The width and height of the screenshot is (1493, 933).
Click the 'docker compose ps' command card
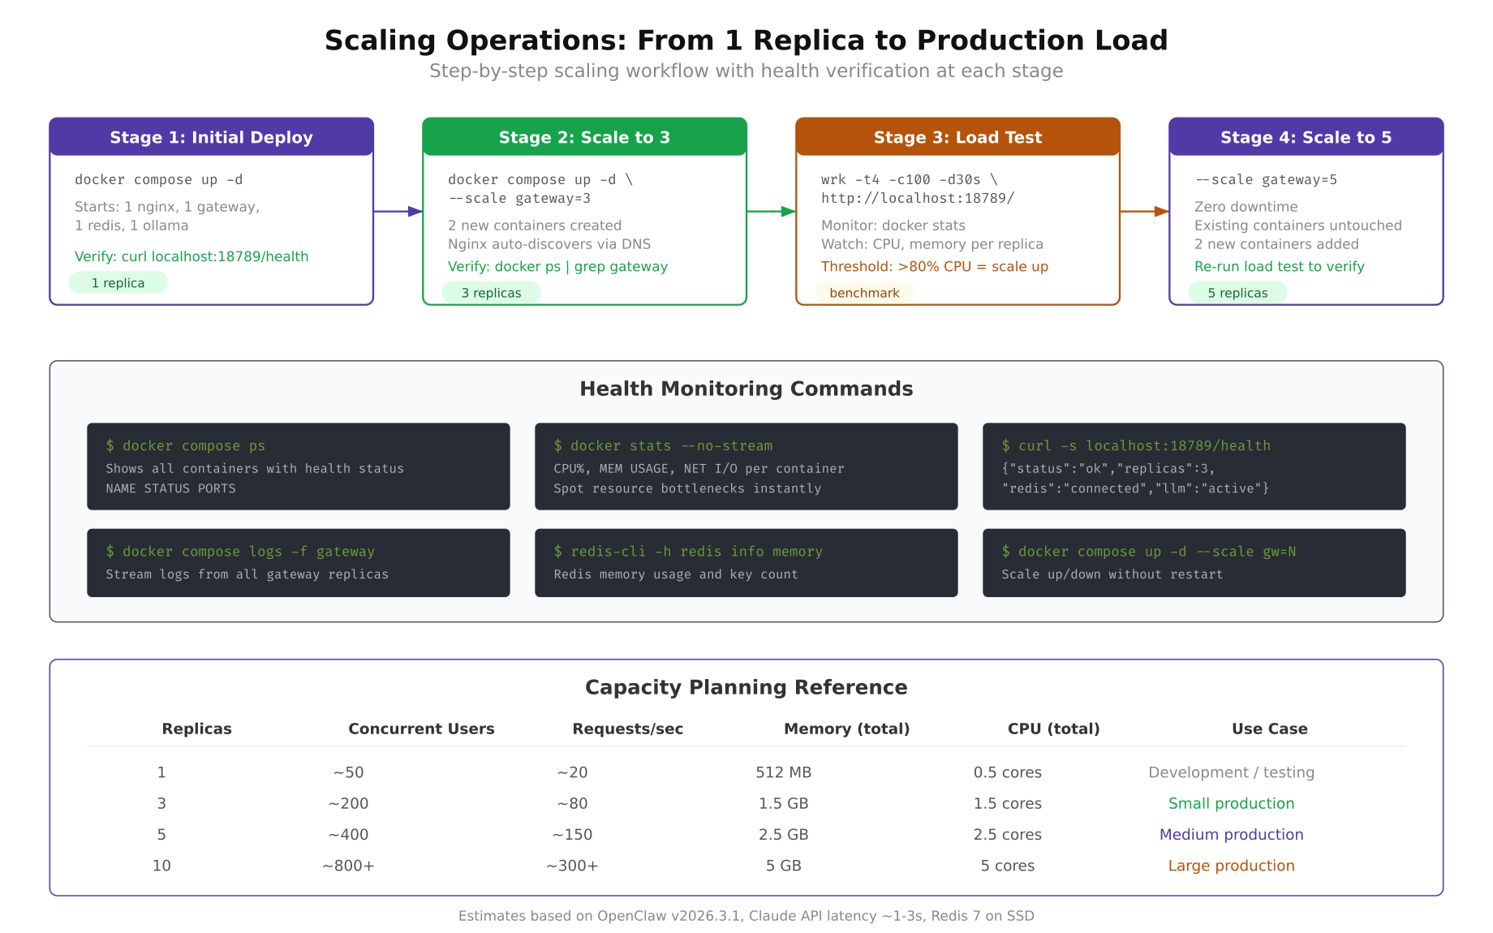click(298, 466)
